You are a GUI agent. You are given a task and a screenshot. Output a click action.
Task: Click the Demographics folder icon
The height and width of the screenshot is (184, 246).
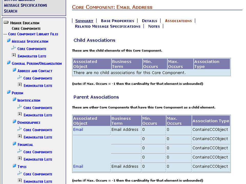click(14, 122)
